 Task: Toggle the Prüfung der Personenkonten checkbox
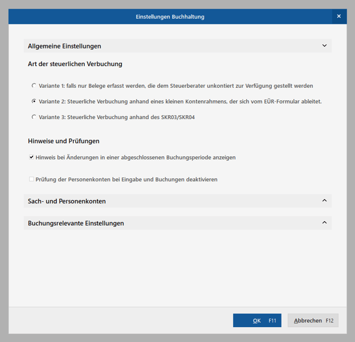point(31,179)
